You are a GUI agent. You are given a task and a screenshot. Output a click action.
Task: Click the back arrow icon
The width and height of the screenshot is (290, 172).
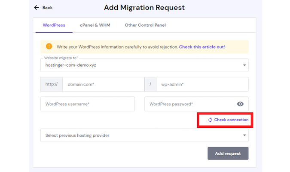click(37, 8)
